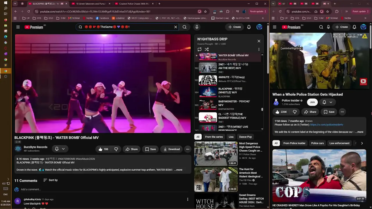Screen dimensions: 372x209
Task: Join the Police Insider channel
Action: pos(312,102)
